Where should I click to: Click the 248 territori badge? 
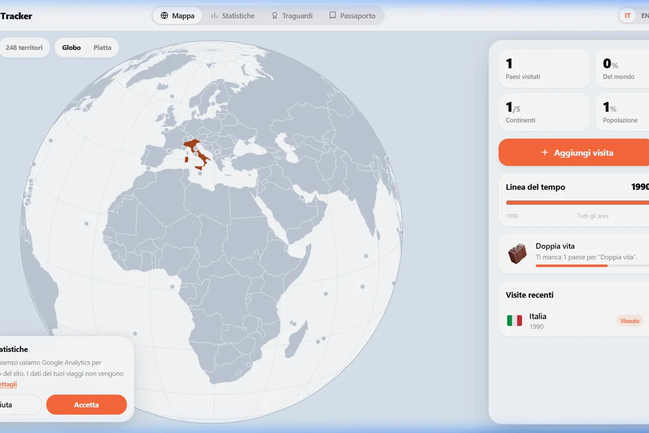click(x=24, y=48)
